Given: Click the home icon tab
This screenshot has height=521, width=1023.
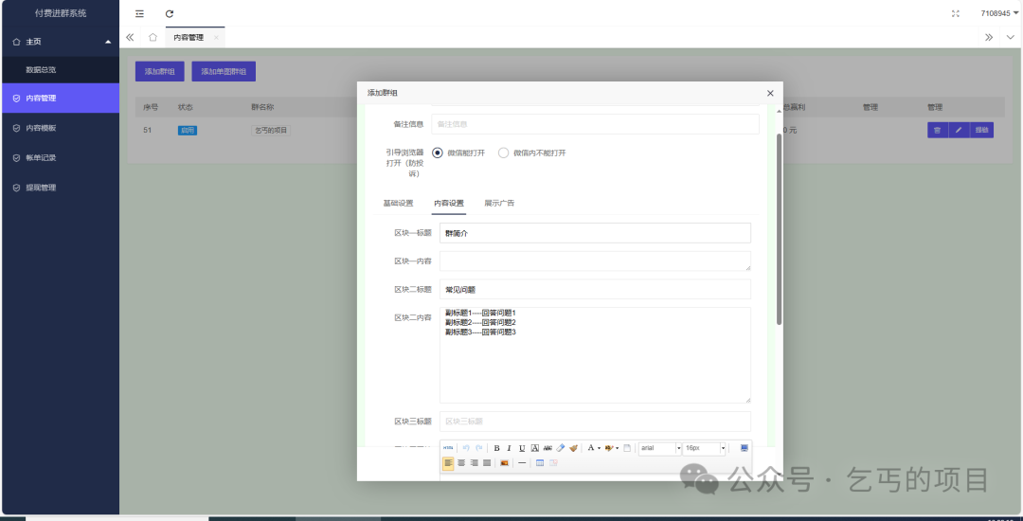Looking at the screenshot, I should [153, 37].
